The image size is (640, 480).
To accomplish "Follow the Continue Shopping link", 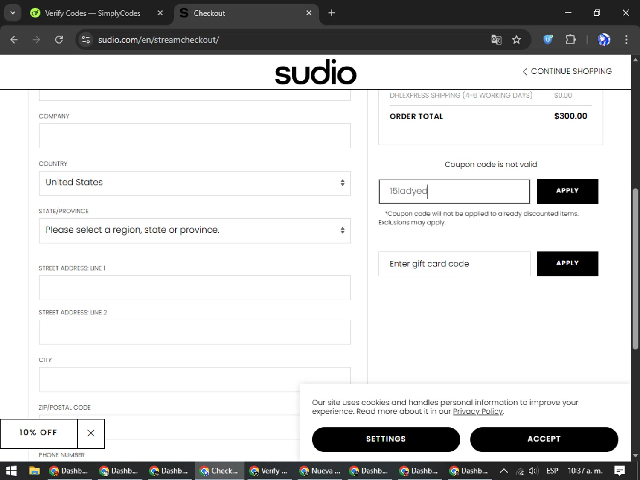I will coord(567,71).
